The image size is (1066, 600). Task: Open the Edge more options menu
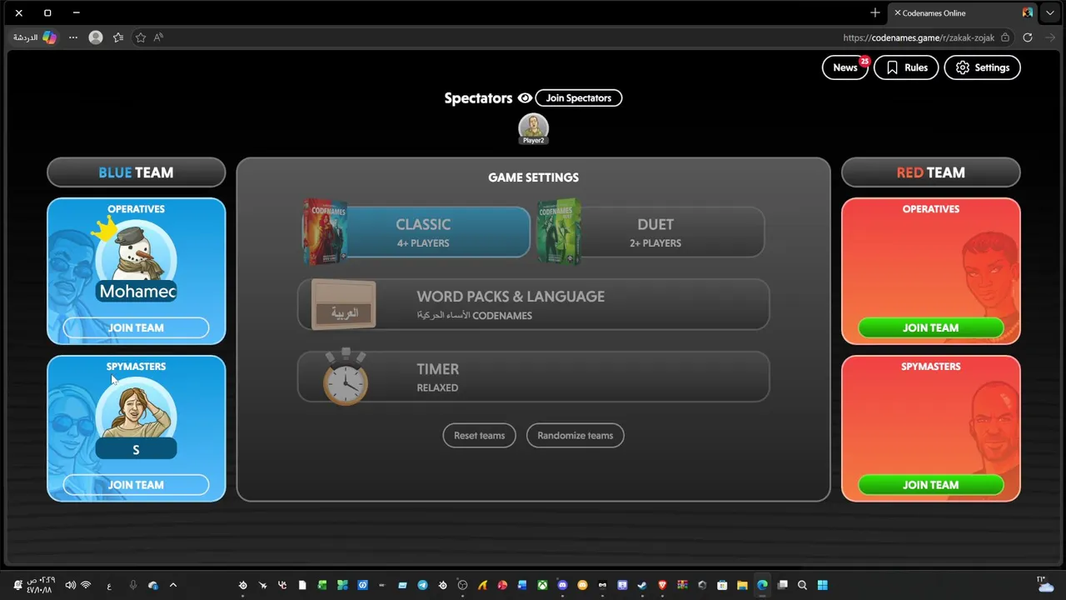[x=73, y=37]
